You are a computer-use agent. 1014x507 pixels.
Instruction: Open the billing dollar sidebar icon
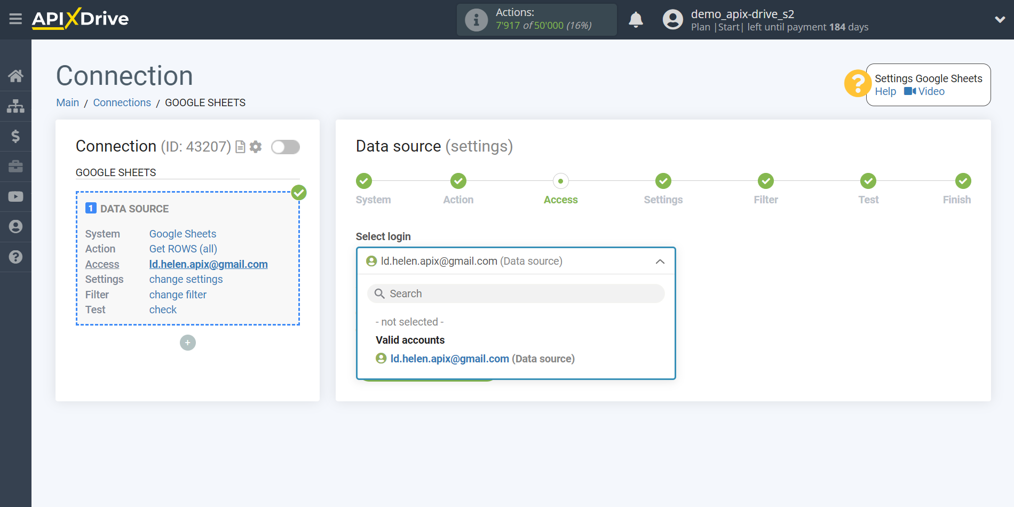click(x=15, y=136)
